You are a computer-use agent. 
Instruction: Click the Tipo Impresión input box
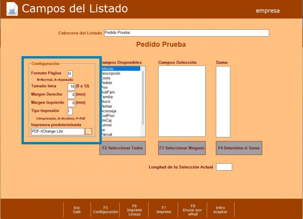[70, 111]
